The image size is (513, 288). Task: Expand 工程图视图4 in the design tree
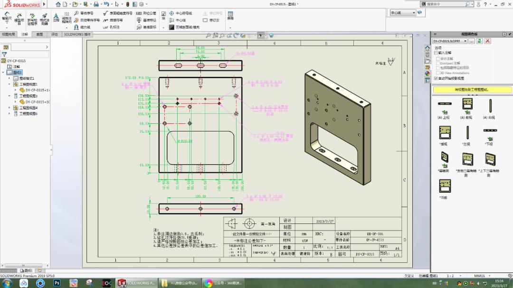(x=9, y=108)
